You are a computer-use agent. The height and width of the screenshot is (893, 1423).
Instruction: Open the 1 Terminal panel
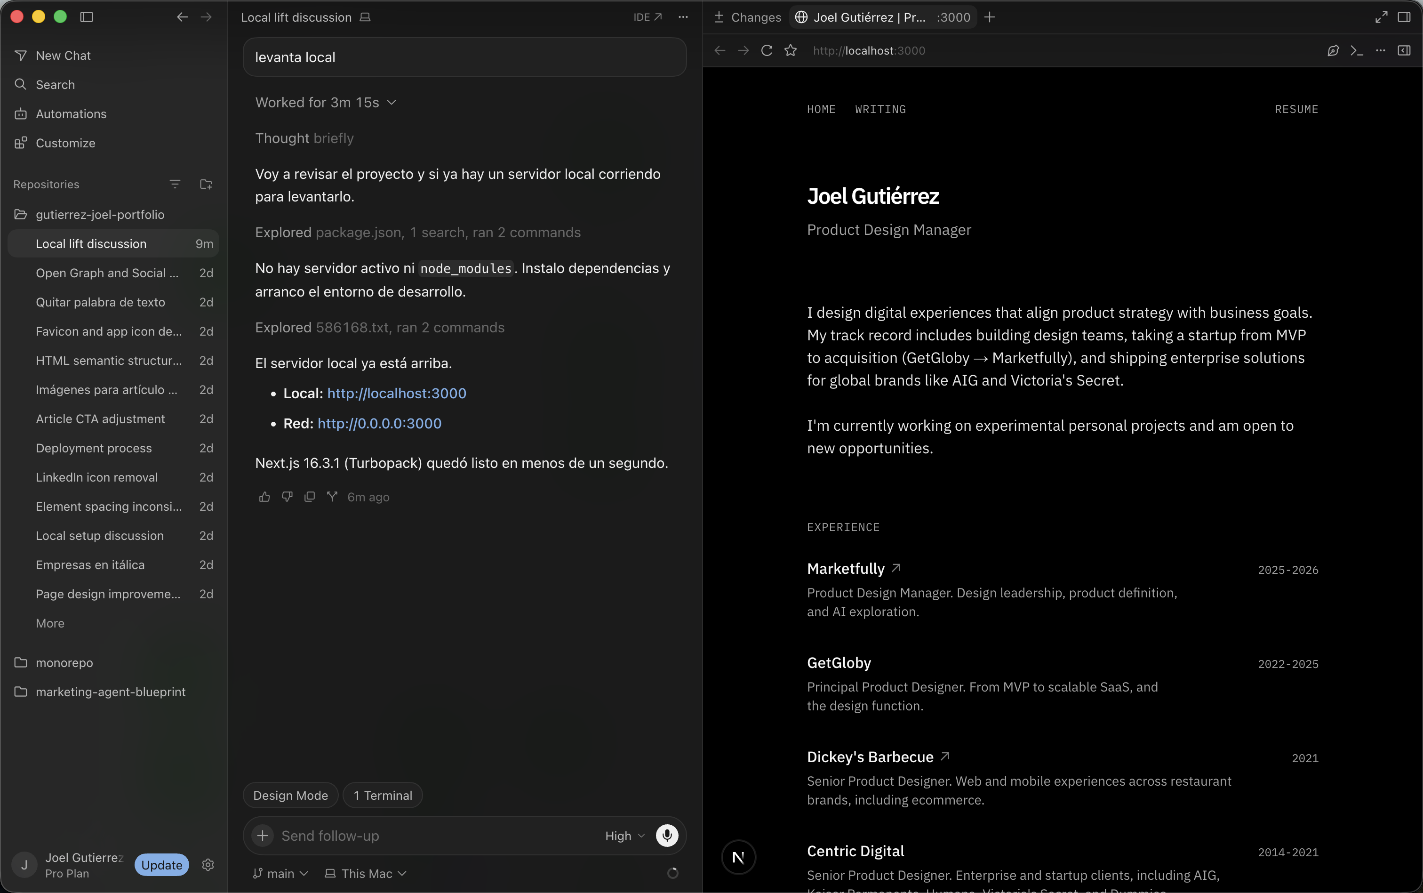pyautogui.click(x=383, y=796)
